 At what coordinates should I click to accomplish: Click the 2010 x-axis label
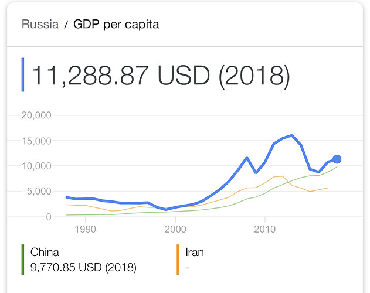(265, 227)
